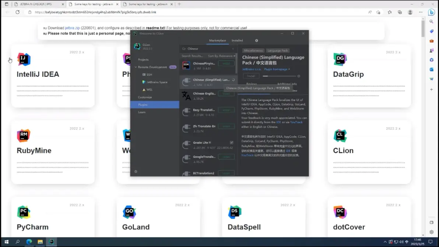Click the YouTrack link in English description

point(296,122)
